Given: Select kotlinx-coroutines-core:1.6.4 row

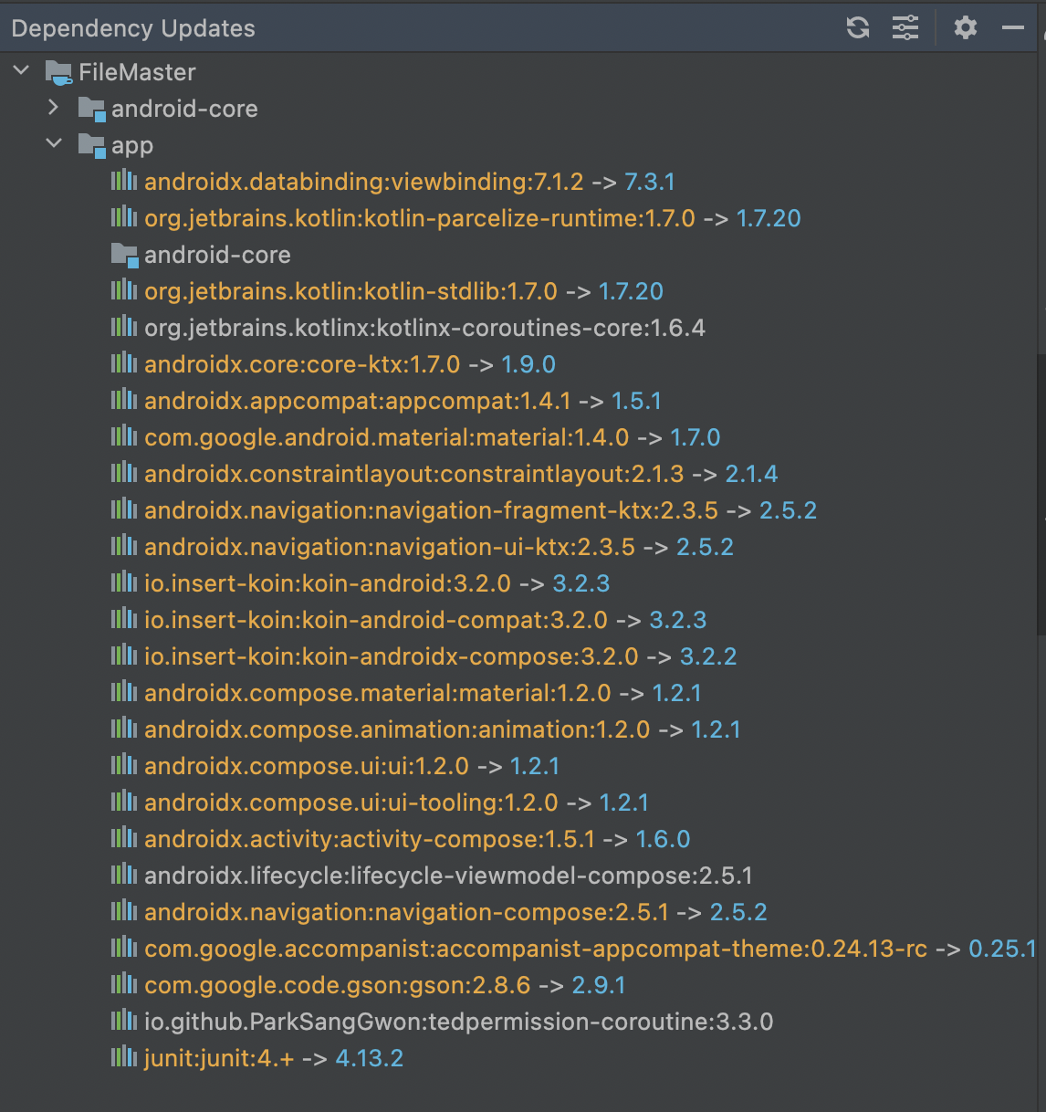Looking at the screenshot, I should tap(424, 328).
